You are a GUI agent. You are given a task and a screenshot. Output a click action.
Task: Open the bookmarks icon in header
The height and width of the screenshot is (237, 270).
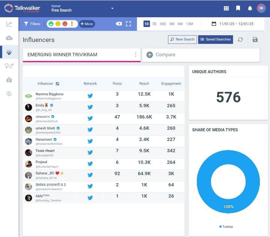[238, 8]
